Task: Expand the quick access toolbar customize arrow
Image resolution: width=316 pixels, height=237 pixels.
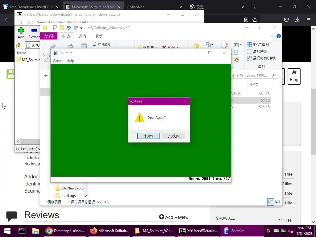Action: [x=81, y=28]
